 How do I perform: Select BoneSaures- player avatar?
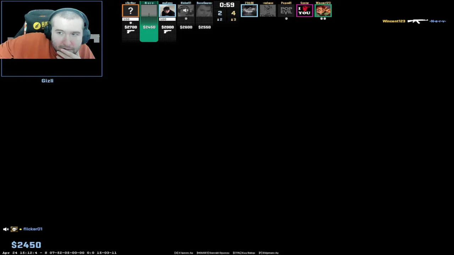(x=204, y=11)
